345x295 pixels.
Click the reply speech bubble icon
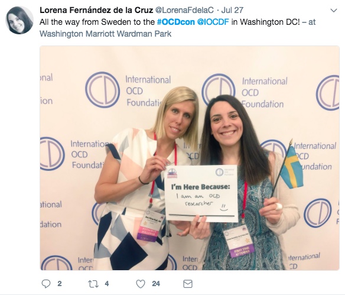coord(46,284)
